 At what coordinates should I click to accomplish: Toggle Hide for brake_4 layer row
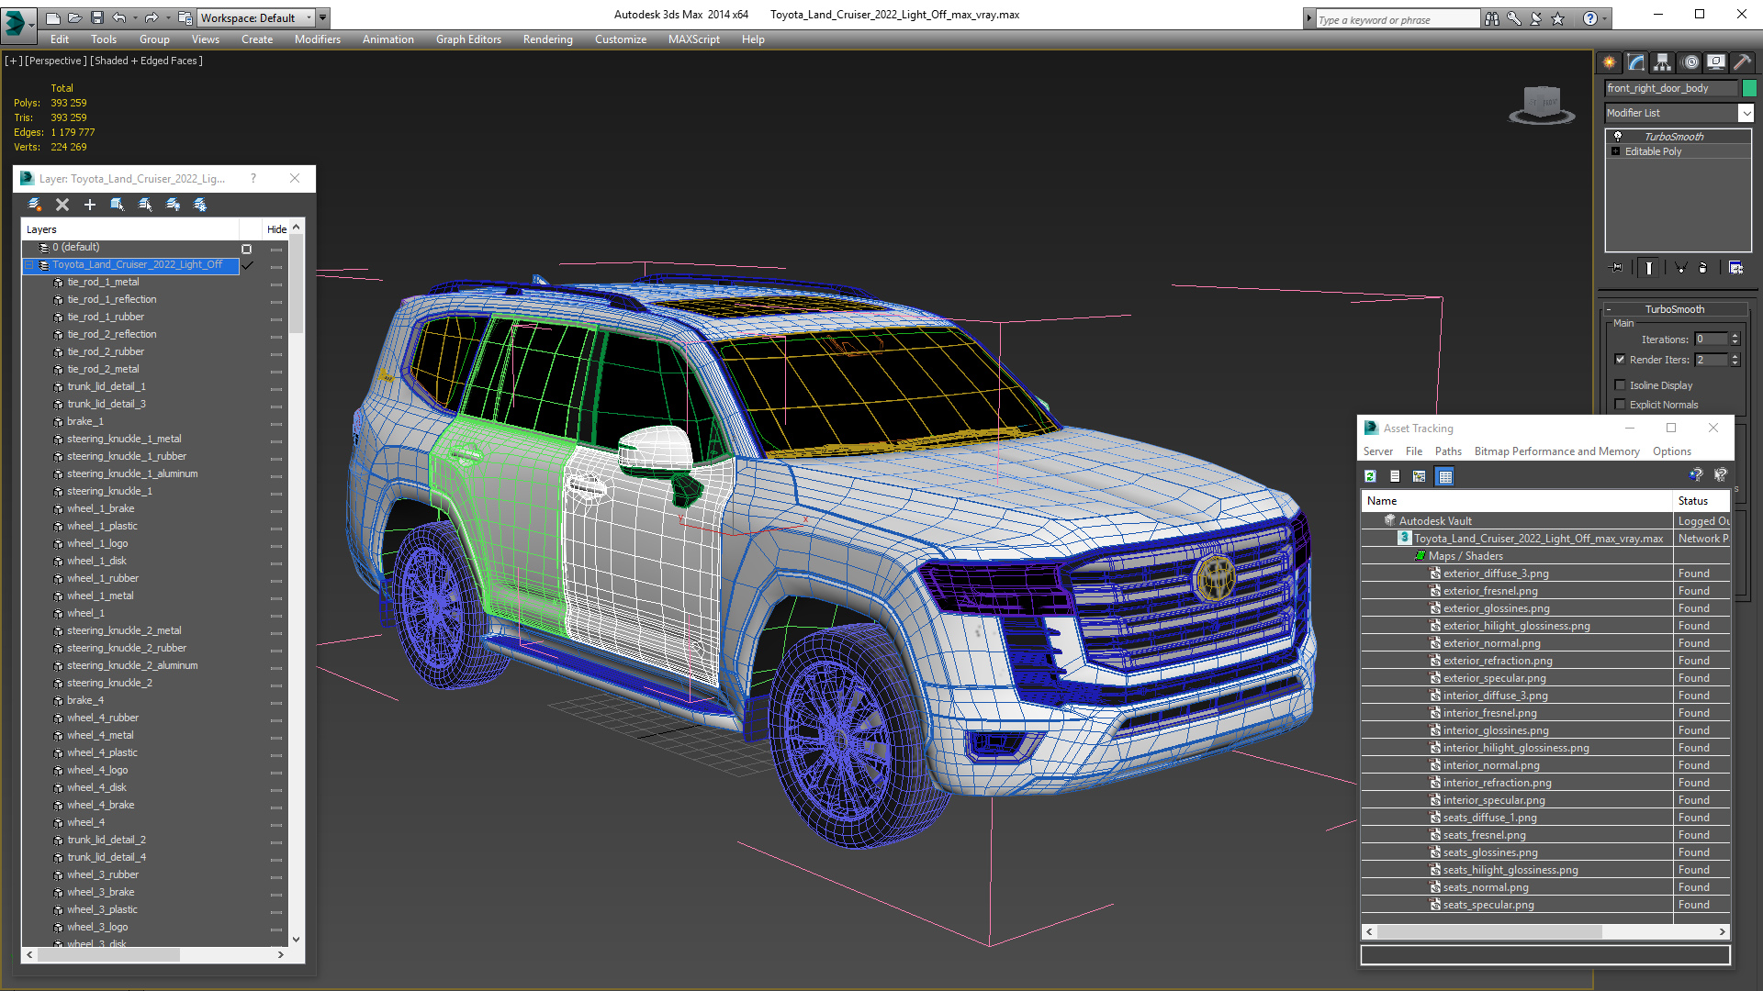coord(275,703)
